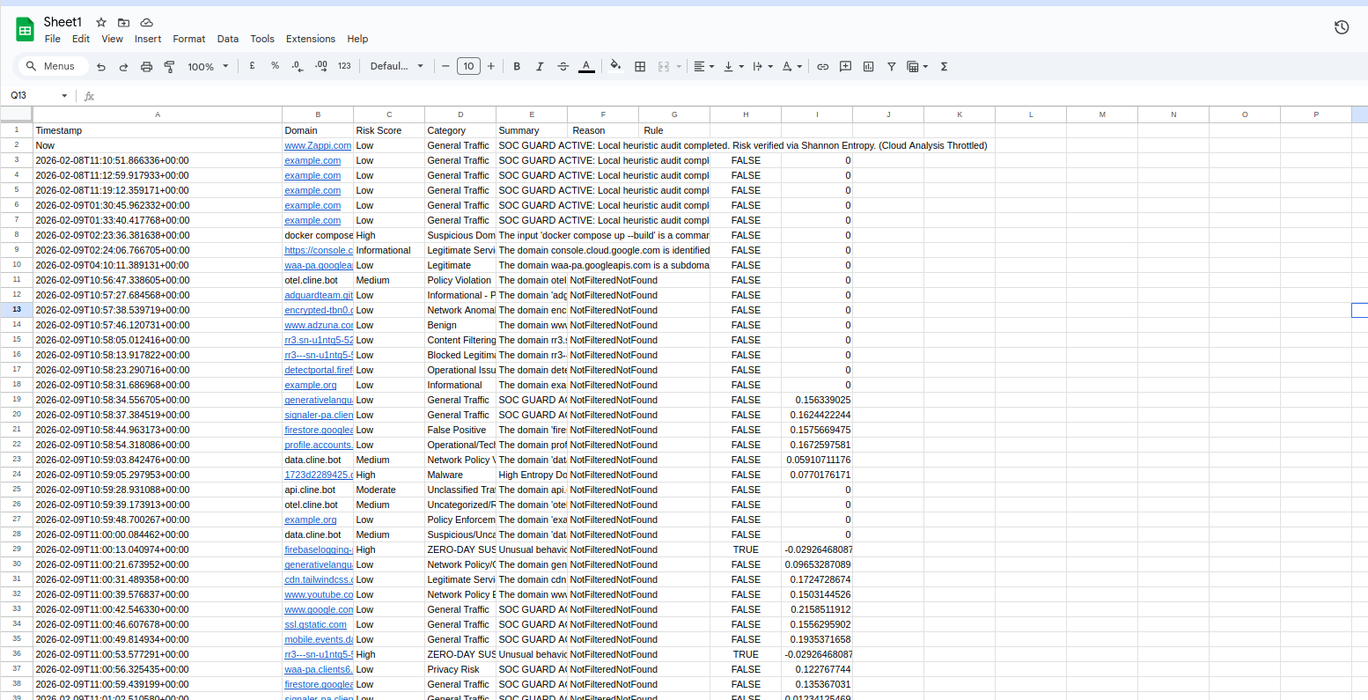
Task: Rename the Sheet1 document title
Action: coord(63,22)
